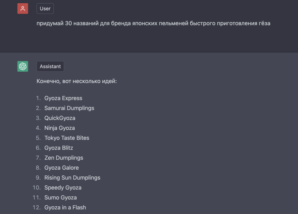Select the Zen Dumplings entry
298x214 pixels.
(64, 158)
